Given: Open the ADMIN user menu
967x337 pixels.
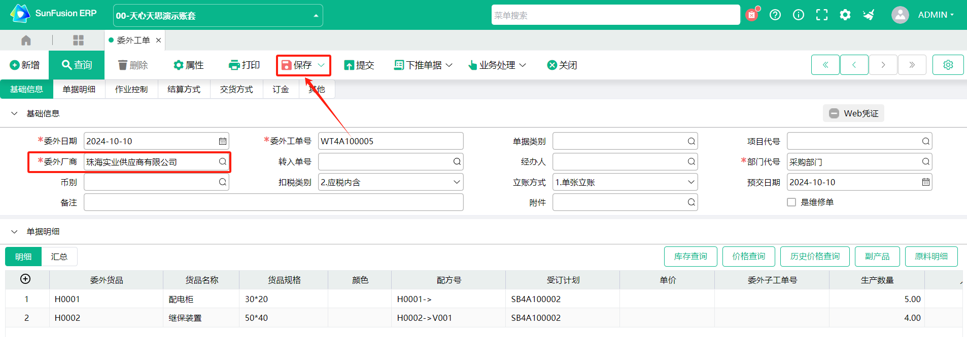Looking at the screenshot, I should 936,15.
